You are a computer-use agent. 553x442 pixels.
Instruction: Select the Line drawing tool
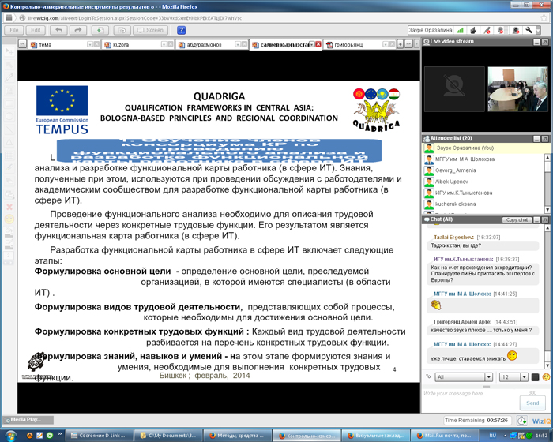pyautogui.click(x=9, y=129)
